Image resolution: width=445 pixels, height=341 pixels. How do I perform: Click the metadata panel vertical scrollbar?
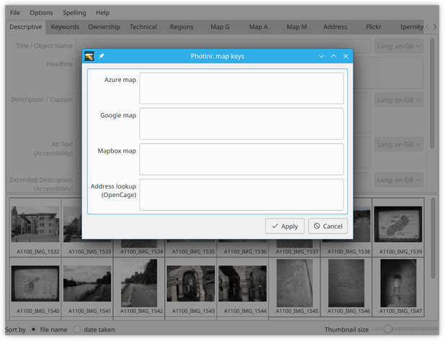(432, 94)
